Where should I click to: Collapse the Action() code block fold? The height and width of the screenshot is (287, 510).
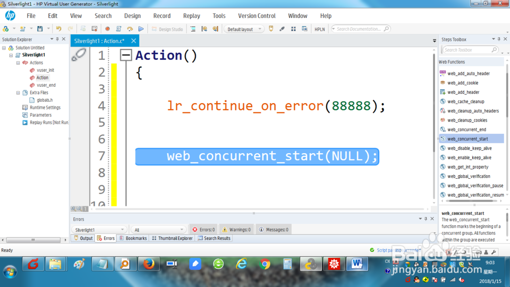tap(125, 55)
